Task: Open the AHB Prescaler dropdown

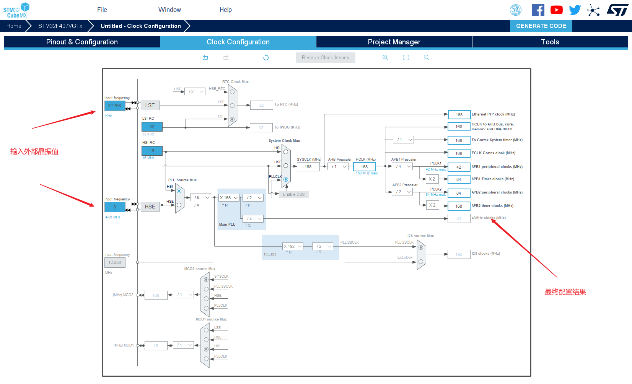Action: [x=338, y=166]
